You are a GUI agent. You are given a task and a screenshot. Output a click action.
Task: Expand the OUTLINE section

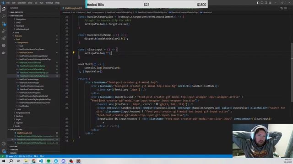pyautogui.click(x=14, y=146)
